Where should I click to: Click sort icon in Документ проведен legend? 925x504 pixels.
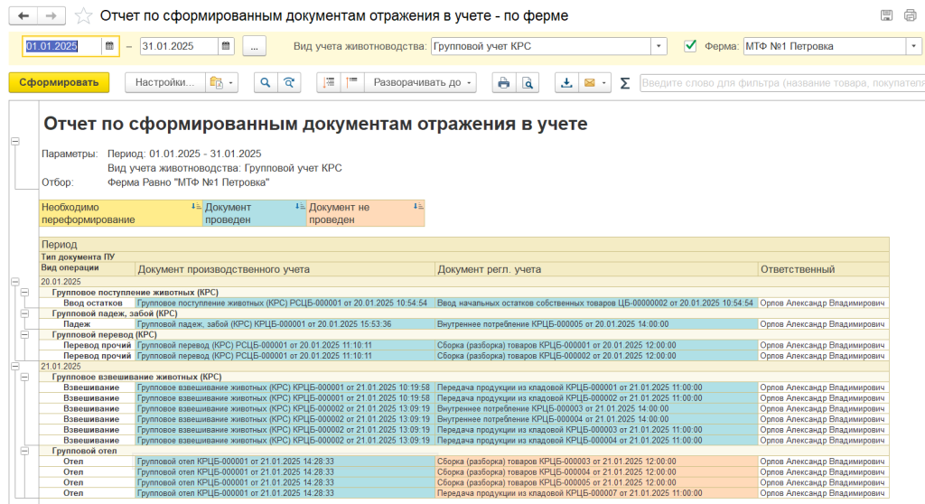(x=300, y=207)
